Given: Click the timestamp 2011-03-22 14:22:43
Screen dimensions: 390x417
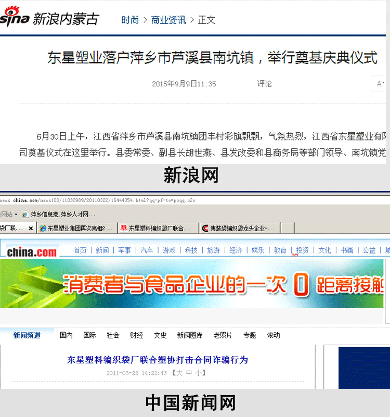Looking at the screenshot, I should pyautogui.click(x=137, y=373).
